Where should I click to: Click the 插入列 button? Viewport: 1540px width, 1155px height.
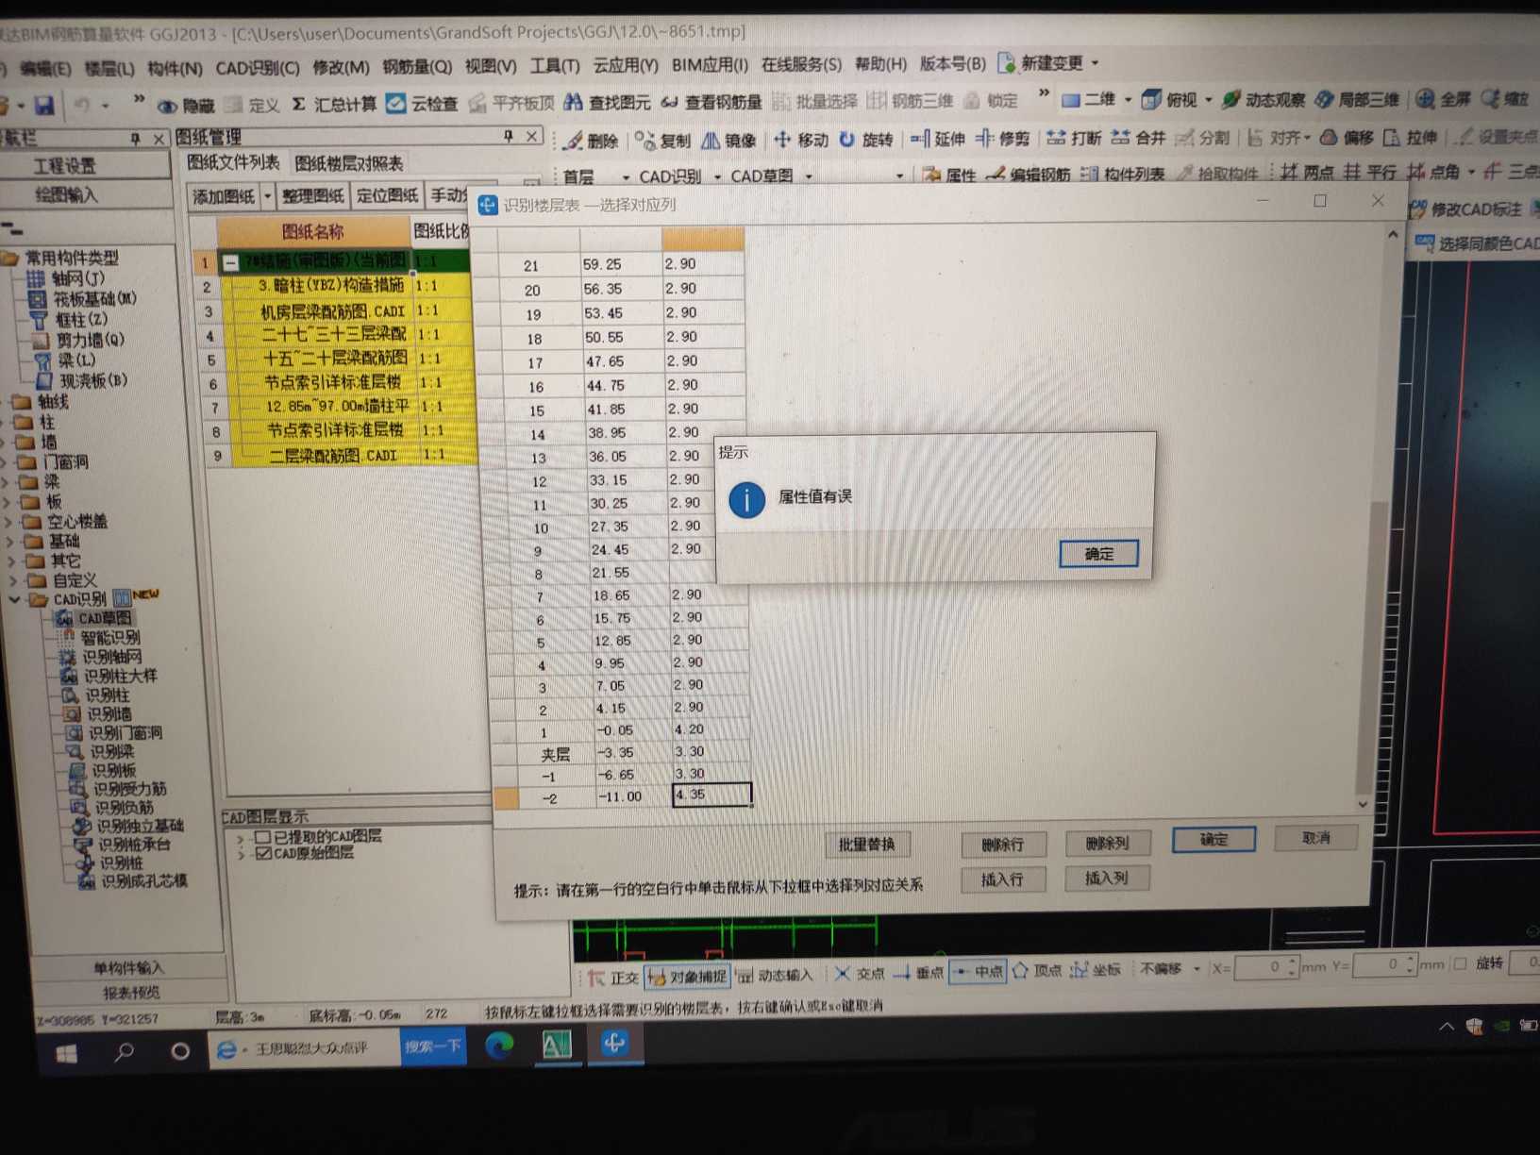point(1107,878)
